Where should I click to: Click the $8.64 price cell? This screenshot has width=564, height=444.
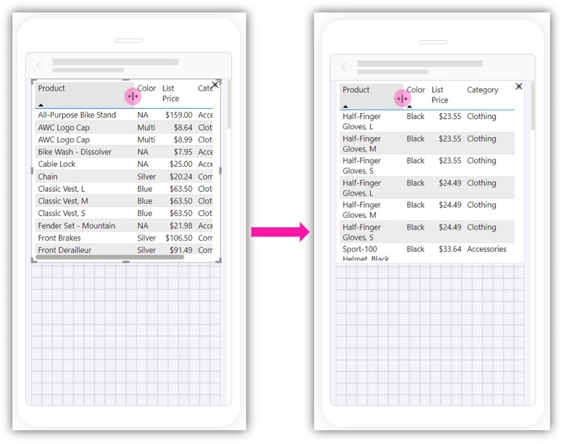pyautogui.click(x=183, y=128)
